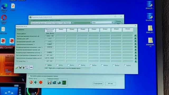The width and height of the screenshot is (169, 95).
Task: Check Выбор under the sixth result slot
Action: click(x=102, y=65)
